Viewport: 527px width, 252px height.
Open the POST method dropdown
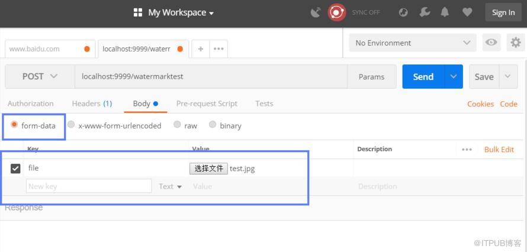coord(40,76)
